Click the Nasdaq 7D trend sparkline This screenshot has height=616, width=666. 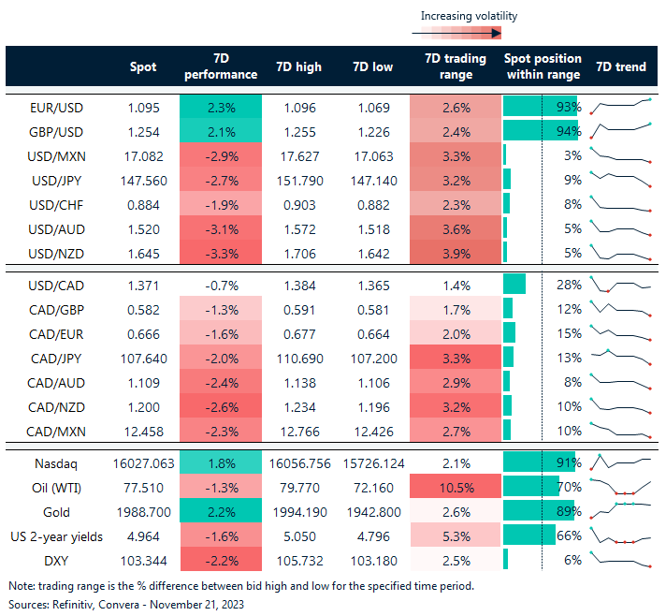pyautogui.click(x=620, y=462)
